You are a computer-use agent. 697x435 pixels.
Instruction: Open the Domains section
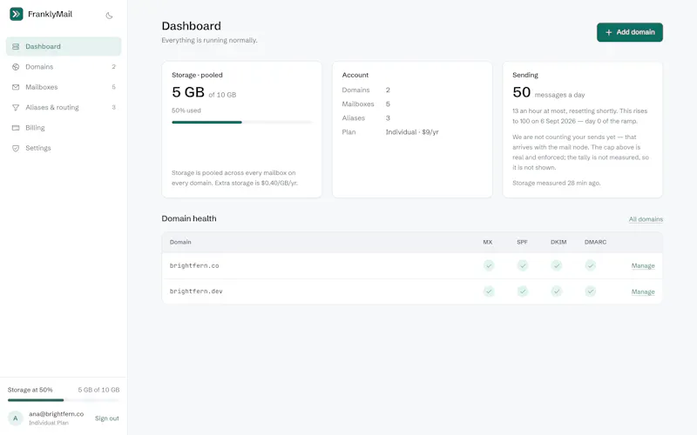(64, 67)
